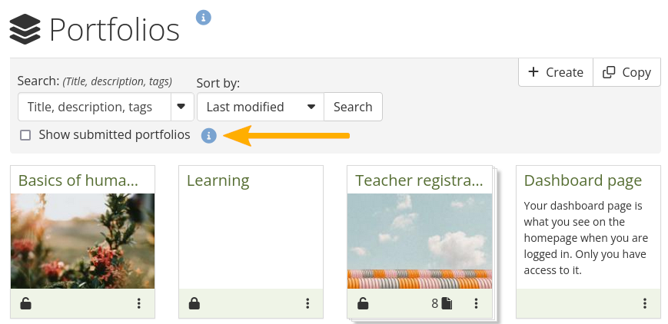Enable Show submitted portfolios checkbox
668x324 pixels.
click(x=25, y=135)
